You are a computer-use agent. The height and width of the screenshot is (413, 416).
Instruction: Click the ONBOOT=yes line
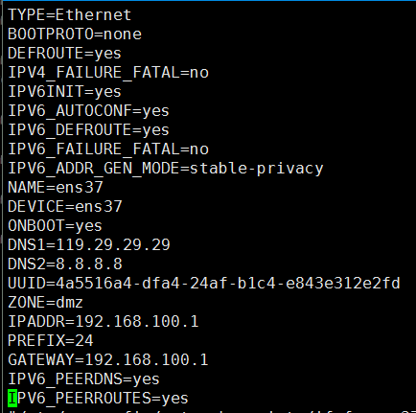click(x=55, y=226)
